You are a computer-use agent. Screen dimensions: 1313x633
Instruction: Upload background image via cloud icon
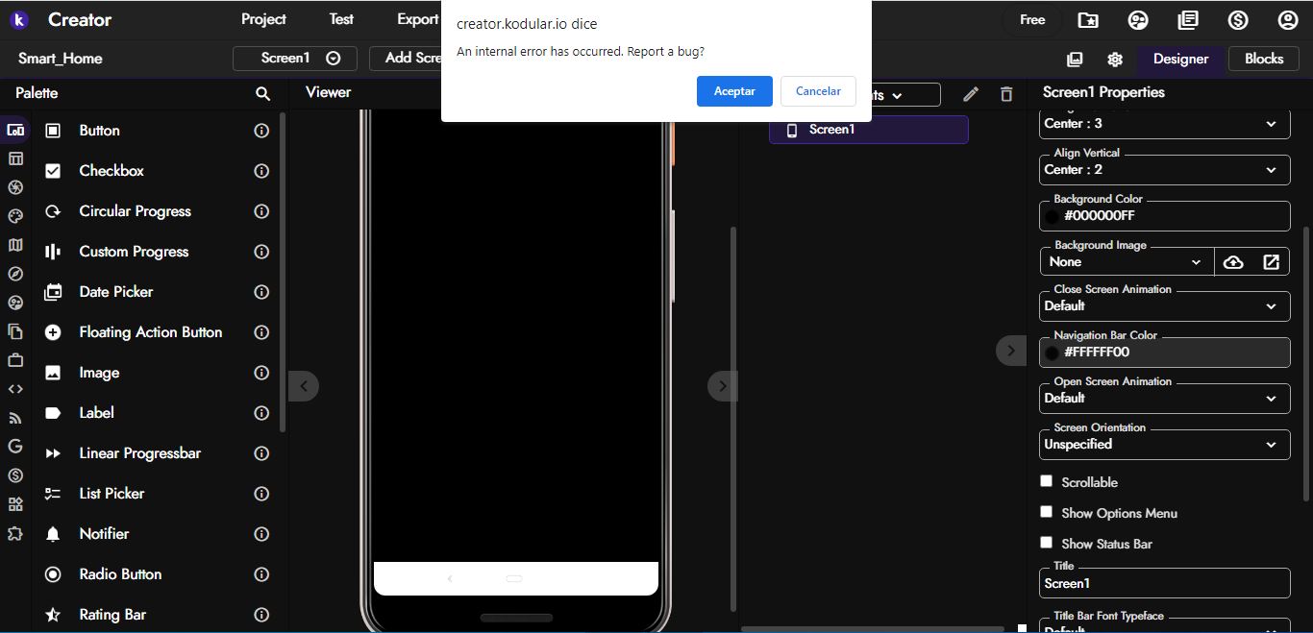tap(1233, 261)
